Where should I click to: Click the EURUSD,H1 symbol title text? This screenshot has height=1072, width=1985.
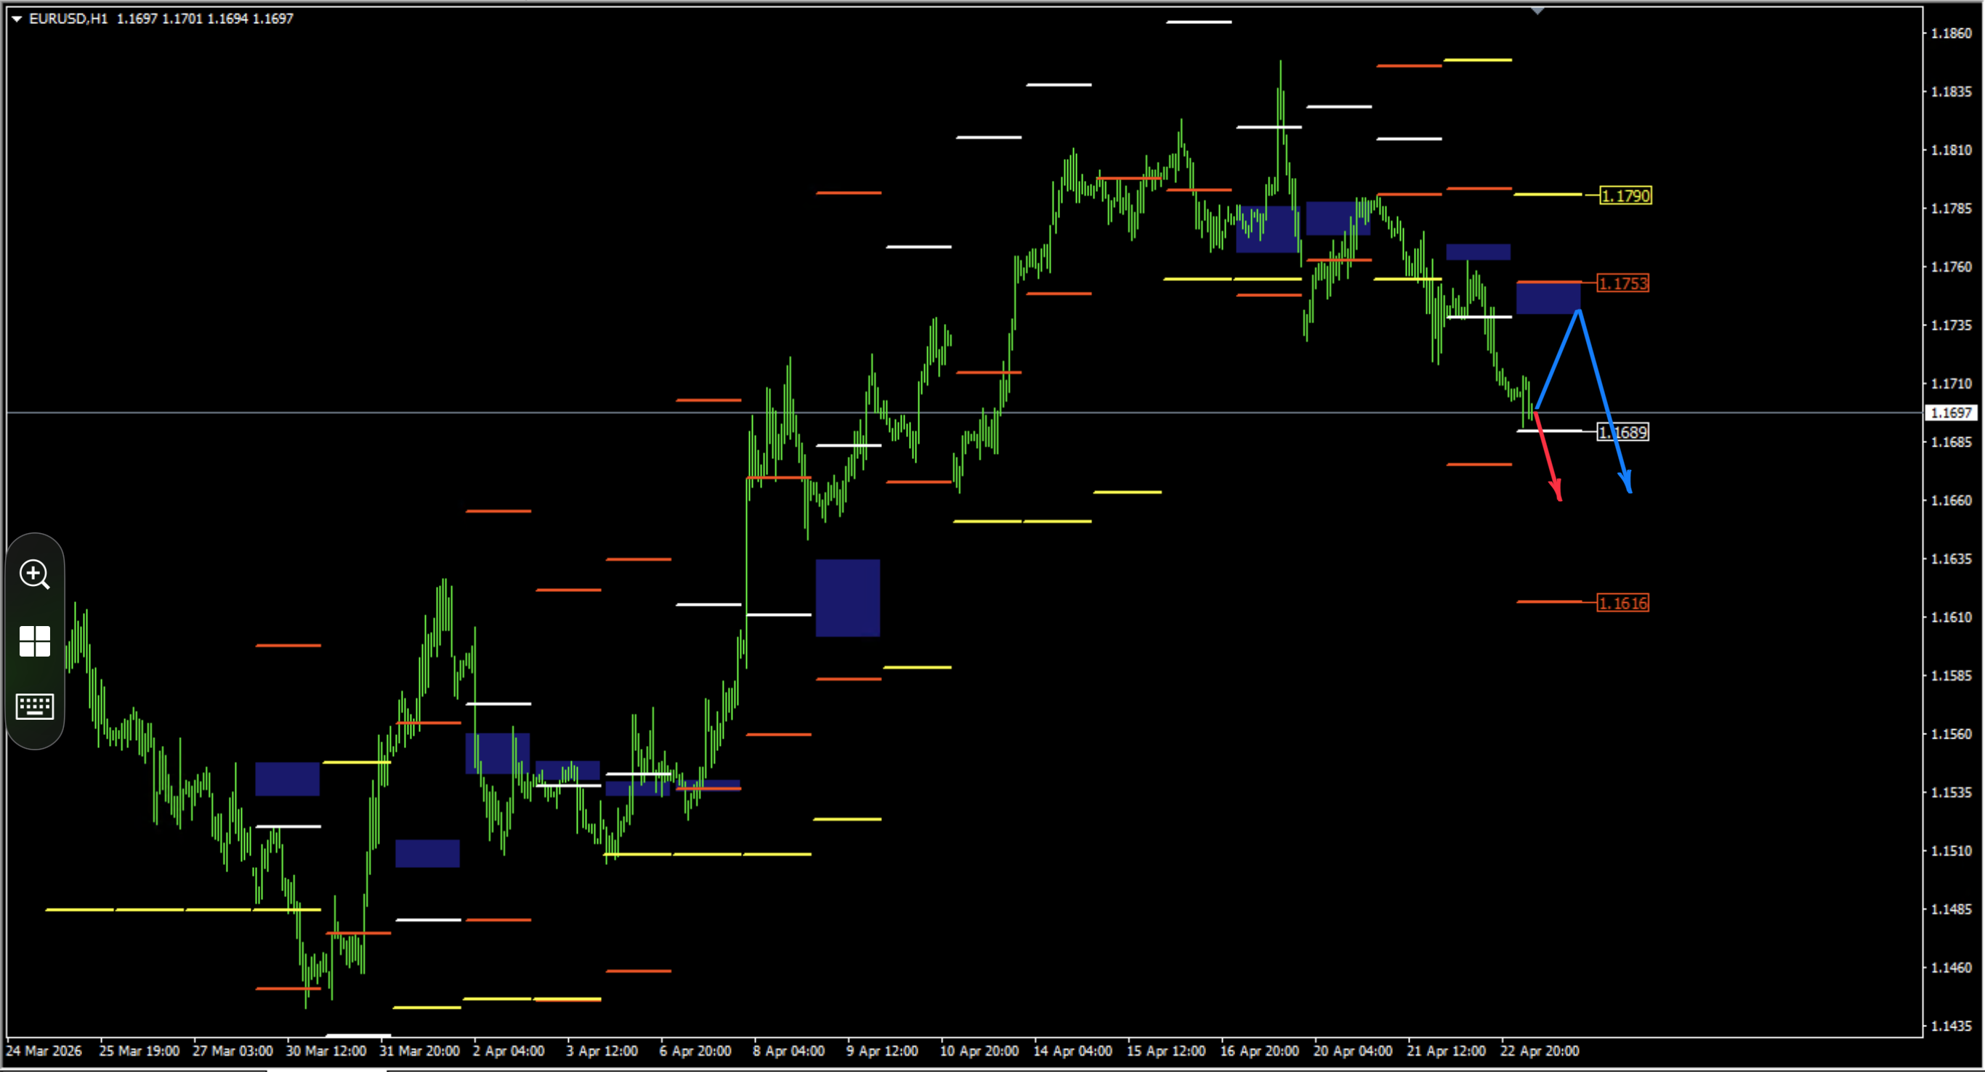tap(68, 18)
